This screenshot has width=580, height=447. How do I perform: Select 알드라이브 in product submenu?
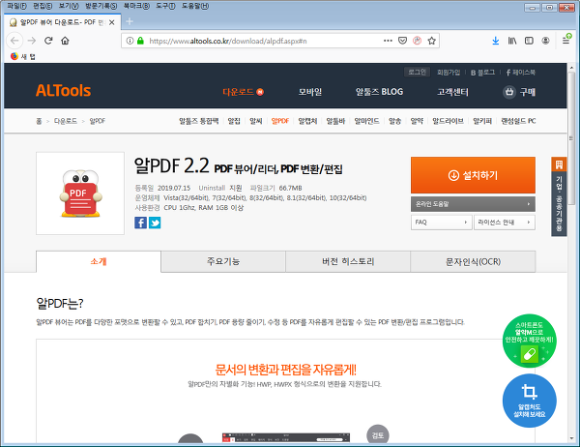point(448,121)
